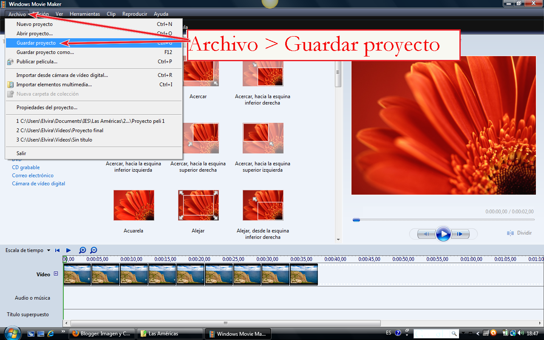
Task: Open recent file Proyecto peli 1
Action: pos(94,121)
